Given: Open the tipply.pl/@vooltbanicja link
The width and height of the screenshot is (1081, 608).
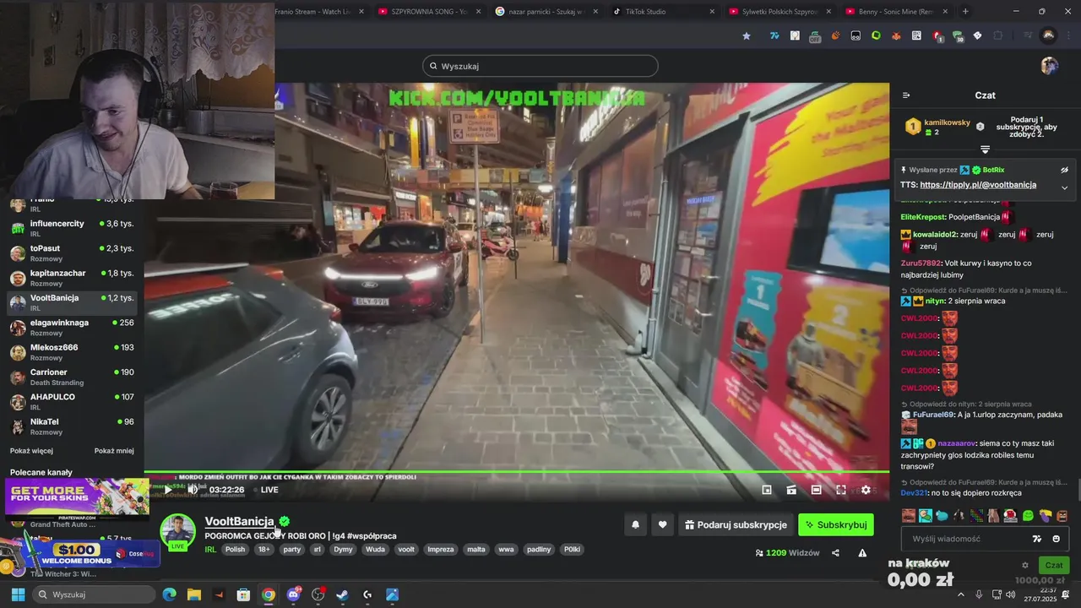Looking at the screenshot, I should pos(978,185).
